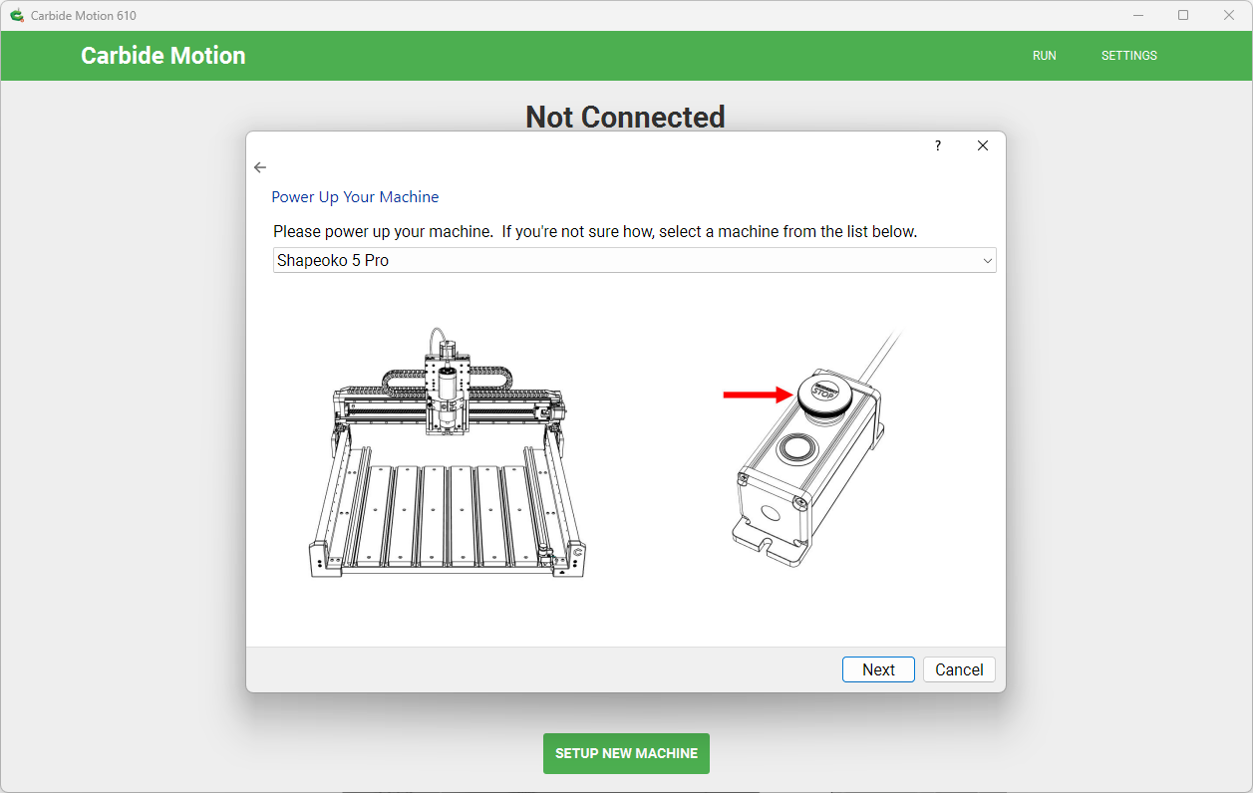Image resolution: width=1253 pixels, height=793 pixels.
Task: Maximize the Carbide Motion window
Action: 1183,15
